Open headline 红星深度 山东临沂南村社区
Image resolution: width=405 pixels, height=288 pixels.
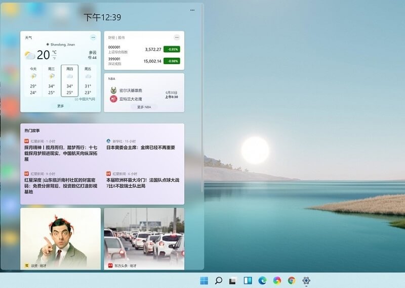pyautogui.click(x=61, y=185)
